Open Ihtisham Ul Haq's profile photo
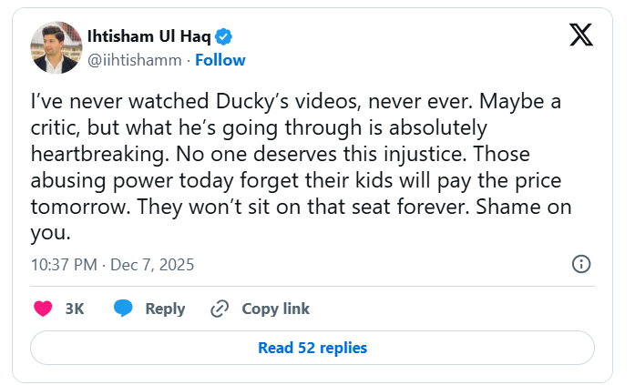 click(56, 47)
